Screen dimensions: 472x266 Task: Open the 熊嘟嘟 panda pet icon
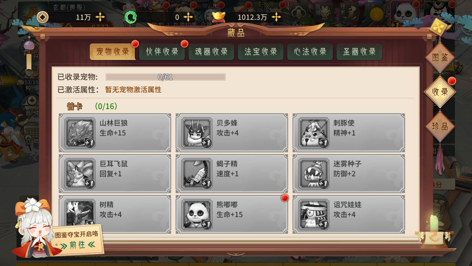[197, 215]
